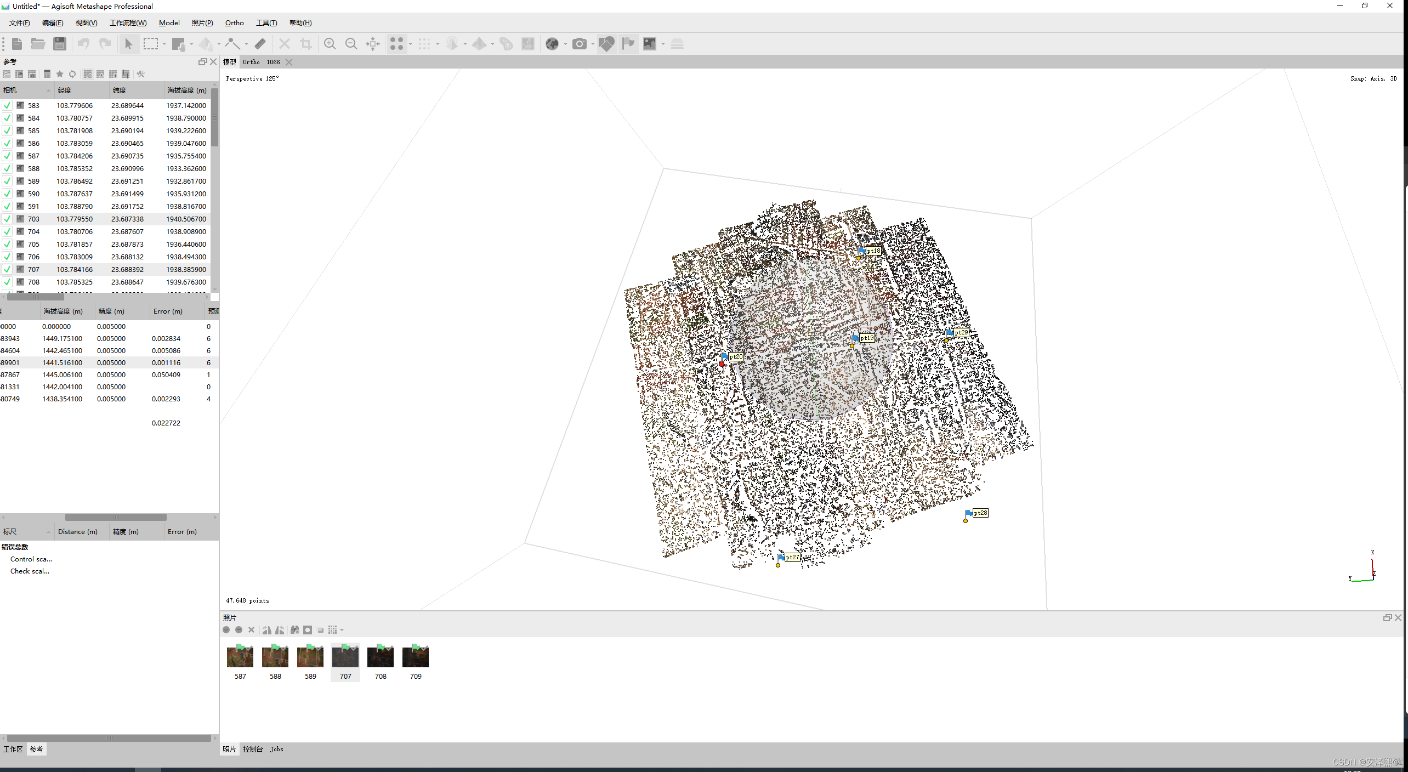Image resolution: width=1408 pixels, height=772 pixels.
Task: Open thumbnail size dropdown in photos pane
Action: coord(342,630)
